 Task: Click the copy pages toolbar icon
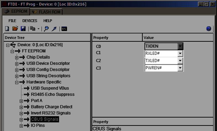[x=33, y=29]
